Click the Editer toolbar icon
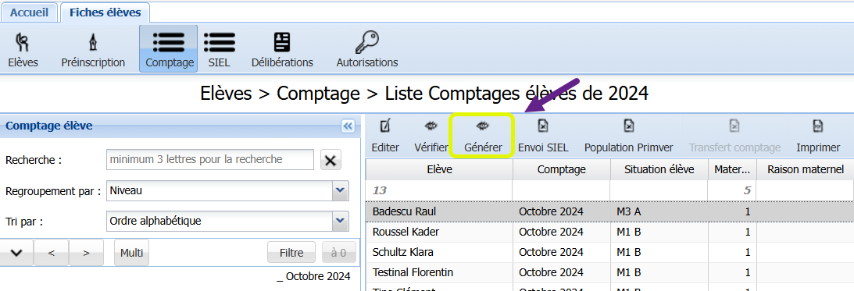Viewport: 854px width, 291px height. (x=386, y=126)
